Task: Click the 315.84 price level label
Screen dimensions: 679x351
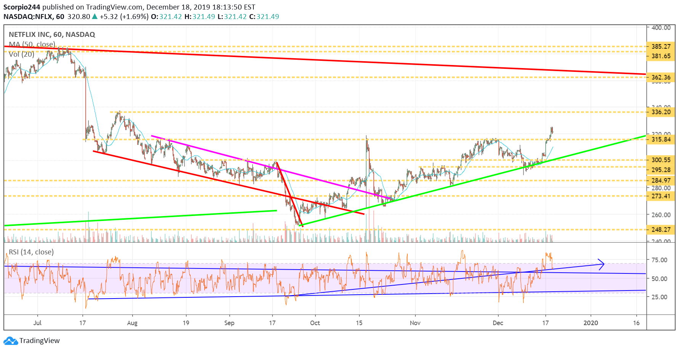Action: click(x=661, y=139)
